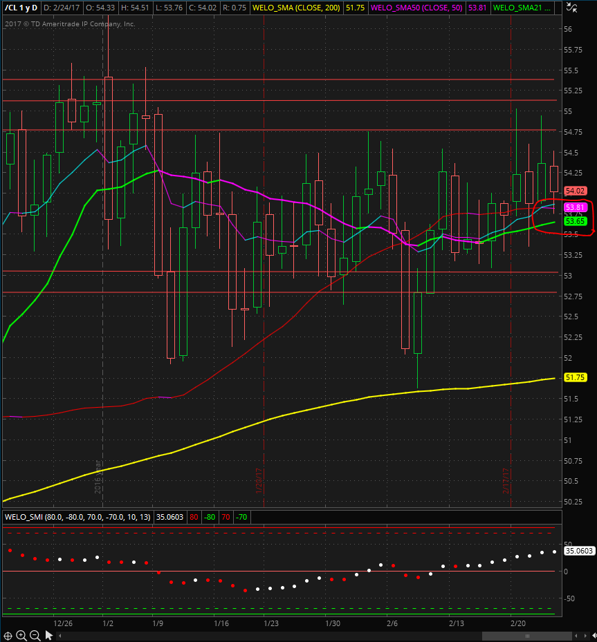This screenshot has width=597, height=642.
Task: Click the 12/26 date on time axis
Action: tap(63, 623)
